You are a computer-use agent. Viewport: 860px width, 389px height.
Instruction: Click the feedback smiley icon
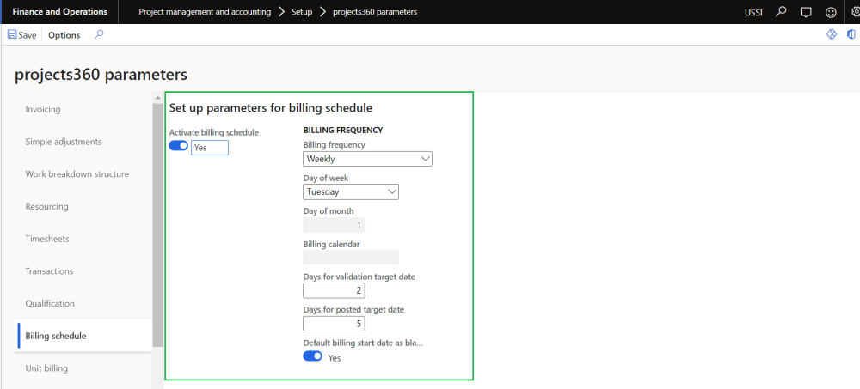830,12
